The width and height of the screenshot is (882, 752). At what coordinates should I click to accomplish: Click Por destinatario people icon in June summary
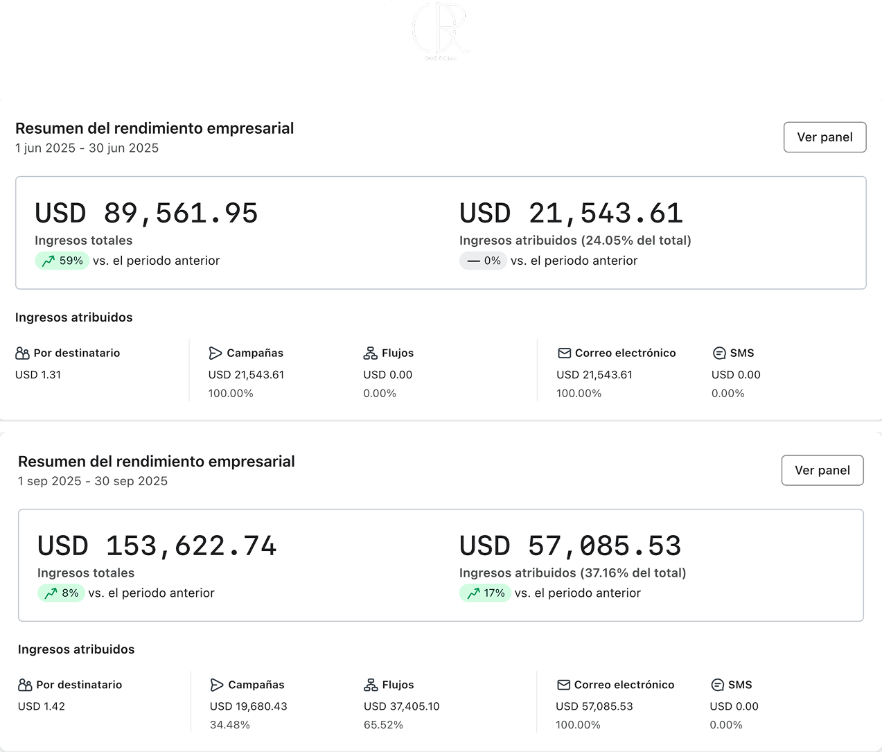pyautogui.click(x=22, y=353)
